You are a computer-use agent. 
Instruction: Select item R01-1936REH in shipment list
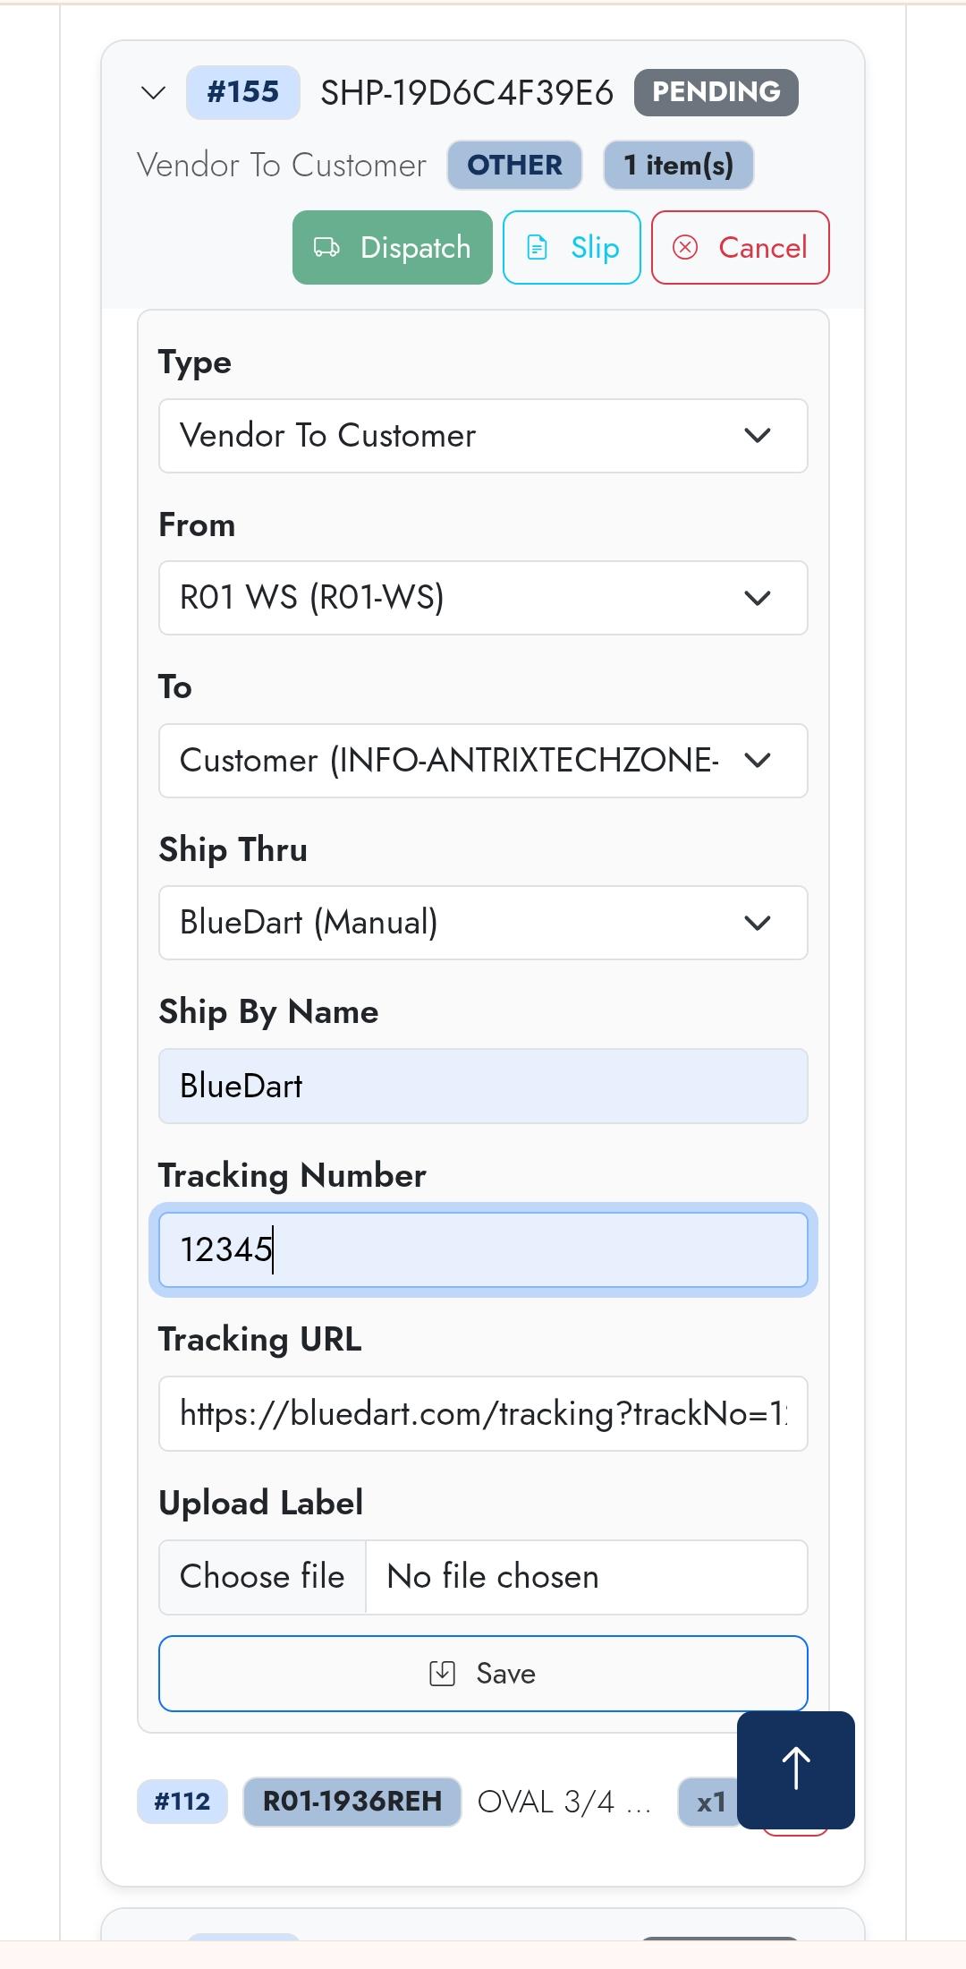(x=351, y=1802)
